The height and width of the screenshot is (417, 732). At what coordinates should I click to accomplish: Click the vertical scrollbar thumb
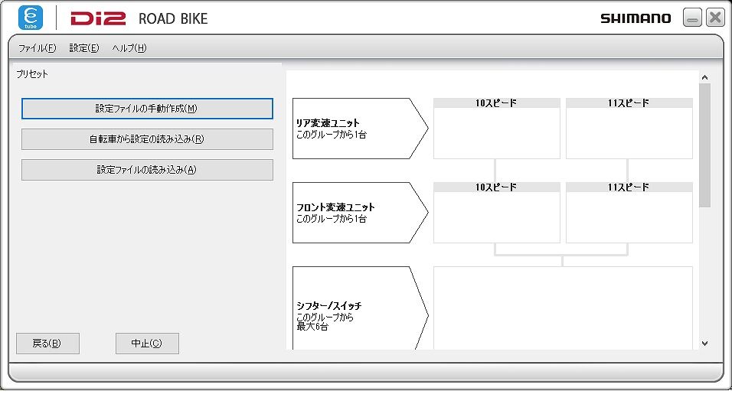[x=705, y=145]
